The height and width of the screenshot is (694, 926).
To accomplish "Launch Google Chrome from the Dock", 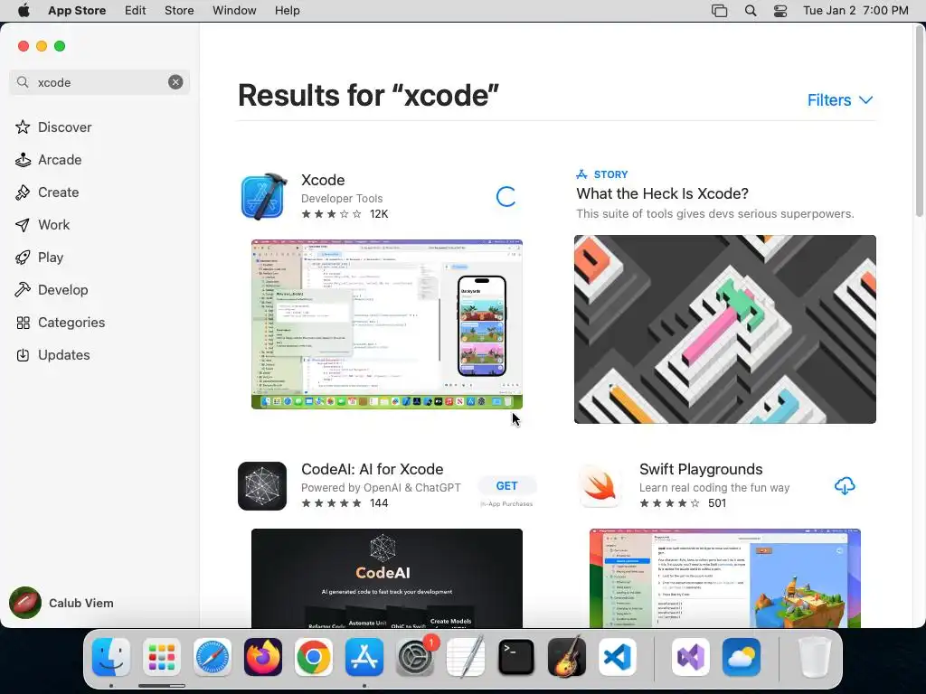I will coord(314,657).
